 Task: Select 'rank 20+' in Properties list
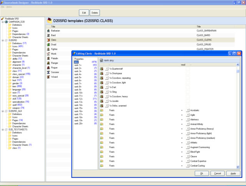pos(78,124)
